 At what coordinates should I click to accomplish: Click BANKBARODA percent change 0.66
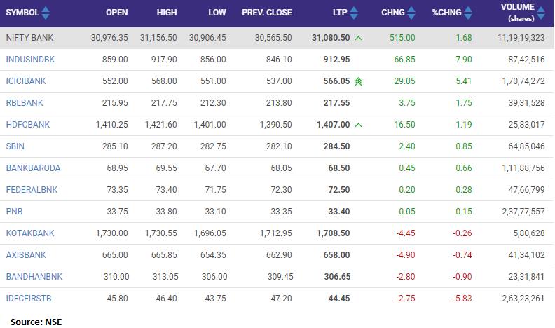tap(464, 168)
